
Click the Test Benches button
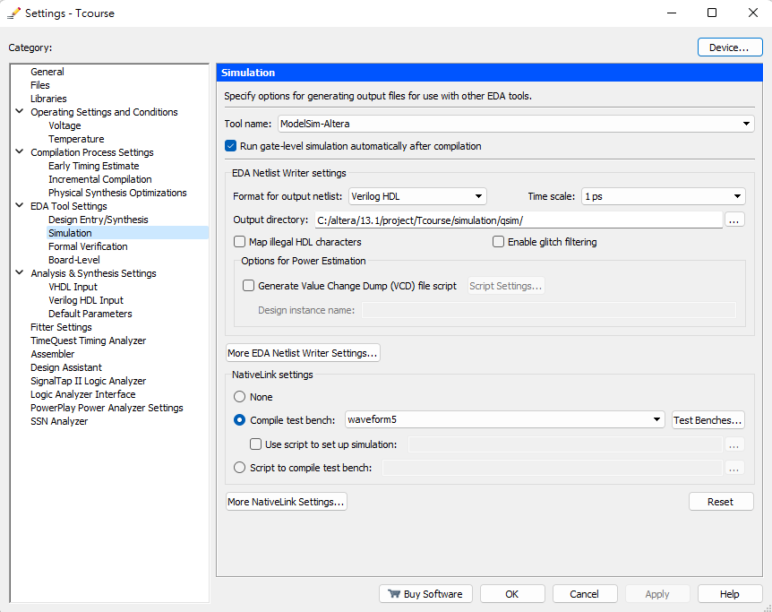pyautogui.click(x=708, y=420)
